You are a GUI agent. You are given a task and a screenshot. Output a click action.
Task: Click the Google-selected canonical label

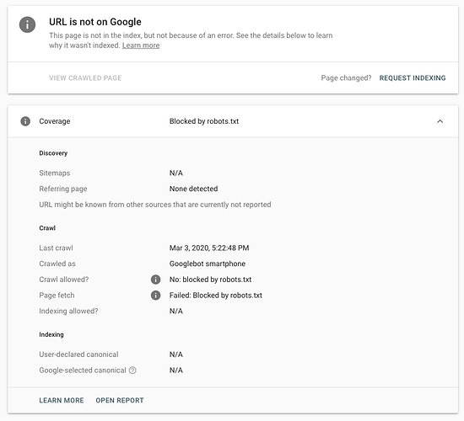click(x=83, y=370)
